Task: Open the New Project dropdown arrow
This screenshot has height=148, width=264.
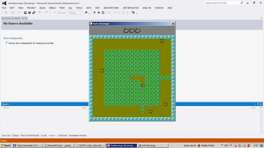Action: pyautogui.click(x=22, y=13)
